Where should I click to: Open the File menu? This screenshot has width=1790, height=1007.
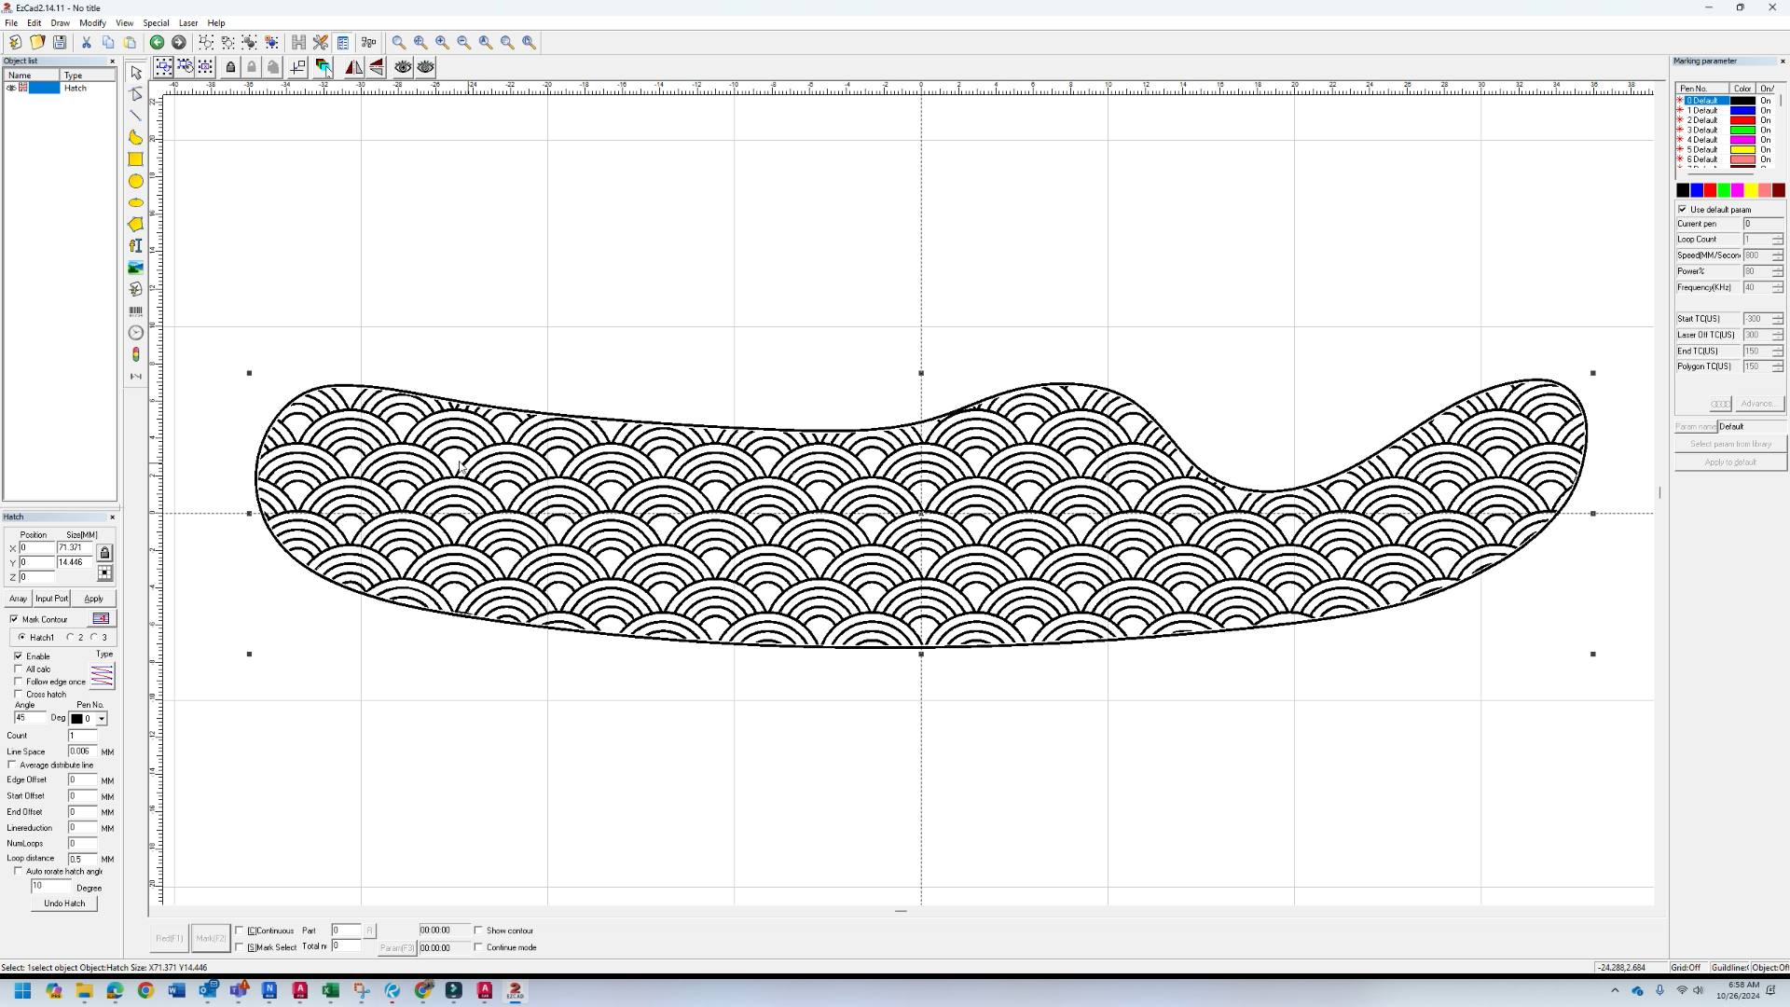[11, 22]
